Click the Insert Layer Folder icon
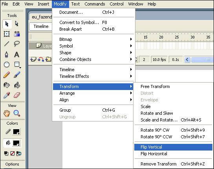214x169 pixels. click(x=48, y=59)
